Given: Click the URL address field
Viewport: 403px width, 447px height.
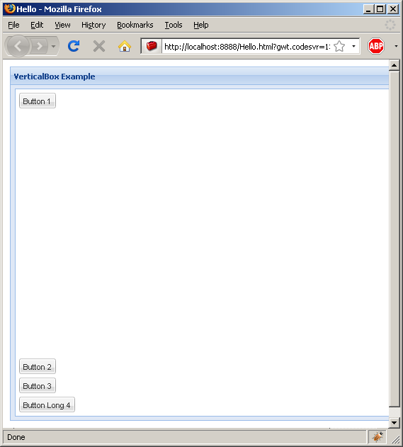Looking at the screenshot, I should (246, 46).
